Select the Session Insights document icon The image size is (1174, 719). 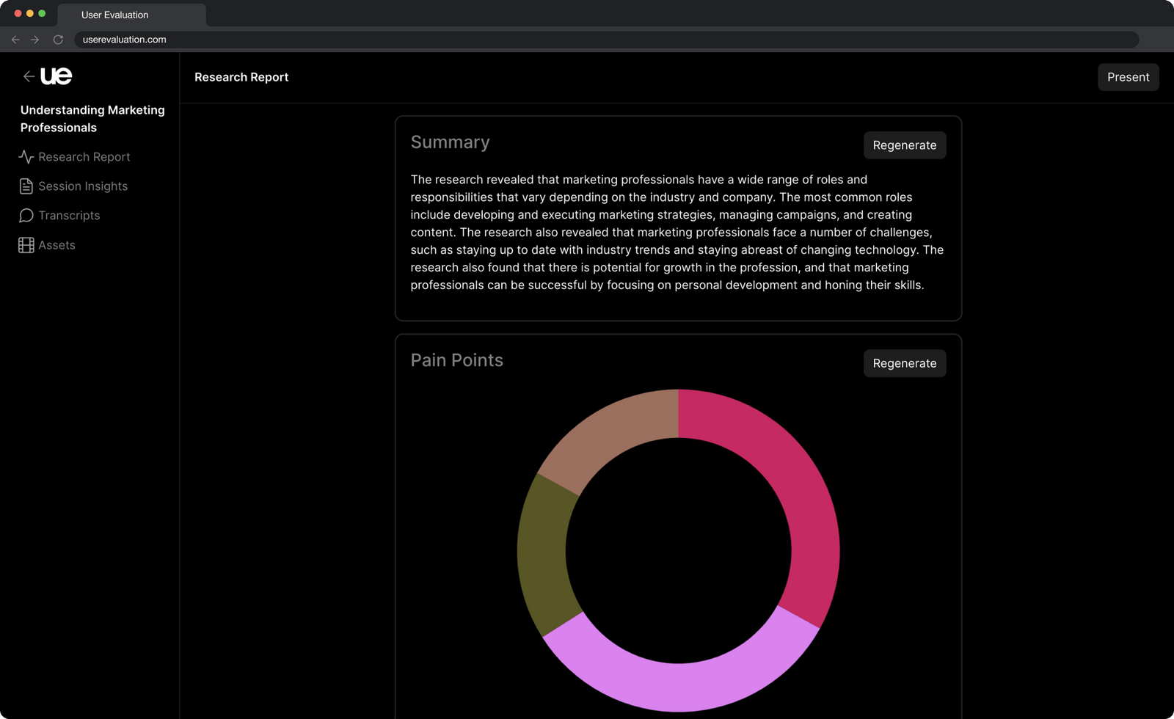[x=26, y=186]
